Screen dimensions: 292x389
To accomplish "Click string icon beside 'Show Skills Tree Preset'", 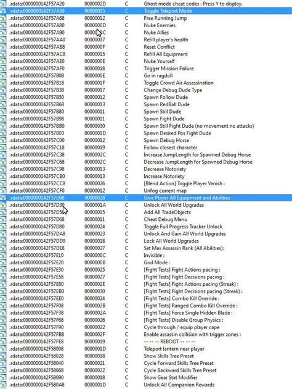I will [3, 356].
